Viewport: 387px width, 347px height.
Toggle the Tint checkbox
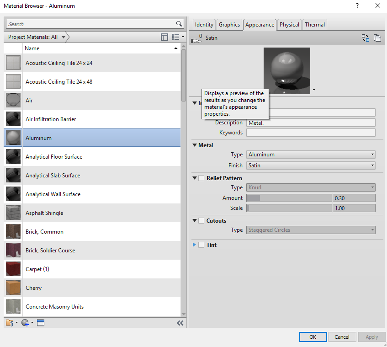(x=200, y=245)
